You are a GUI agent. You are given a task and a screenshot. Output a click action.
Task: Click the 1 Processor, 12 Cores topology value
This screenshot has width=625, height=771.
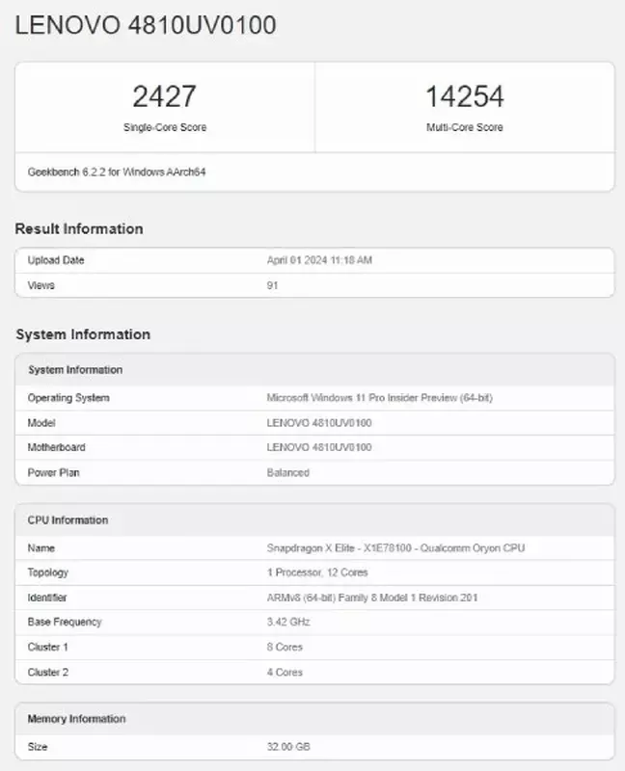317,572
